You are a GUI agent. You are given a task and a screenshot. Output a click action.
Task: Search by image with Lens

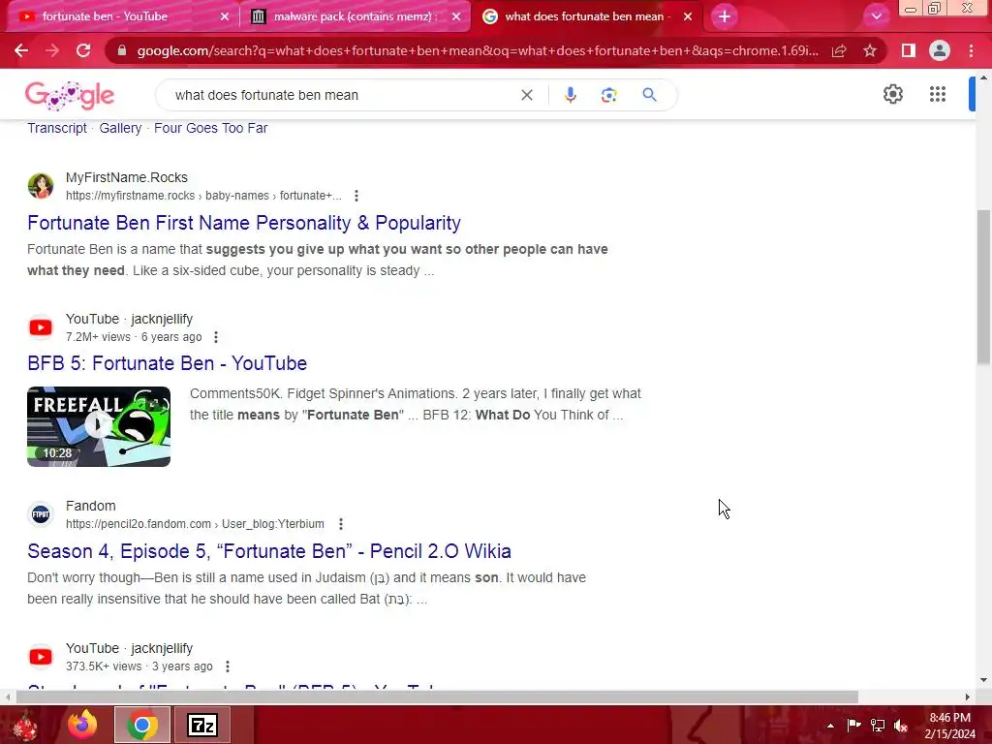608,95
